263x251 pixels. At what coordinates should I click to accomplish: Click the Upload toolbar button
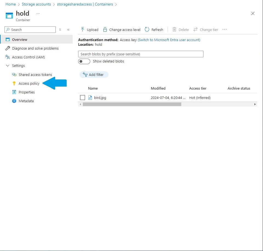pyautogui.click(x=90, y=30)
